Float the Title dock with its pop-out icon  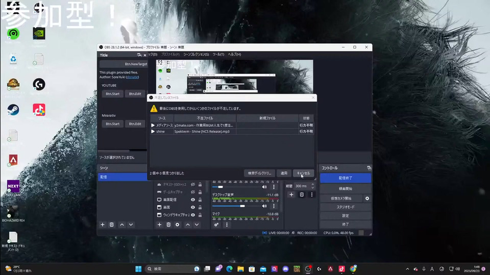tap(139, 55)
